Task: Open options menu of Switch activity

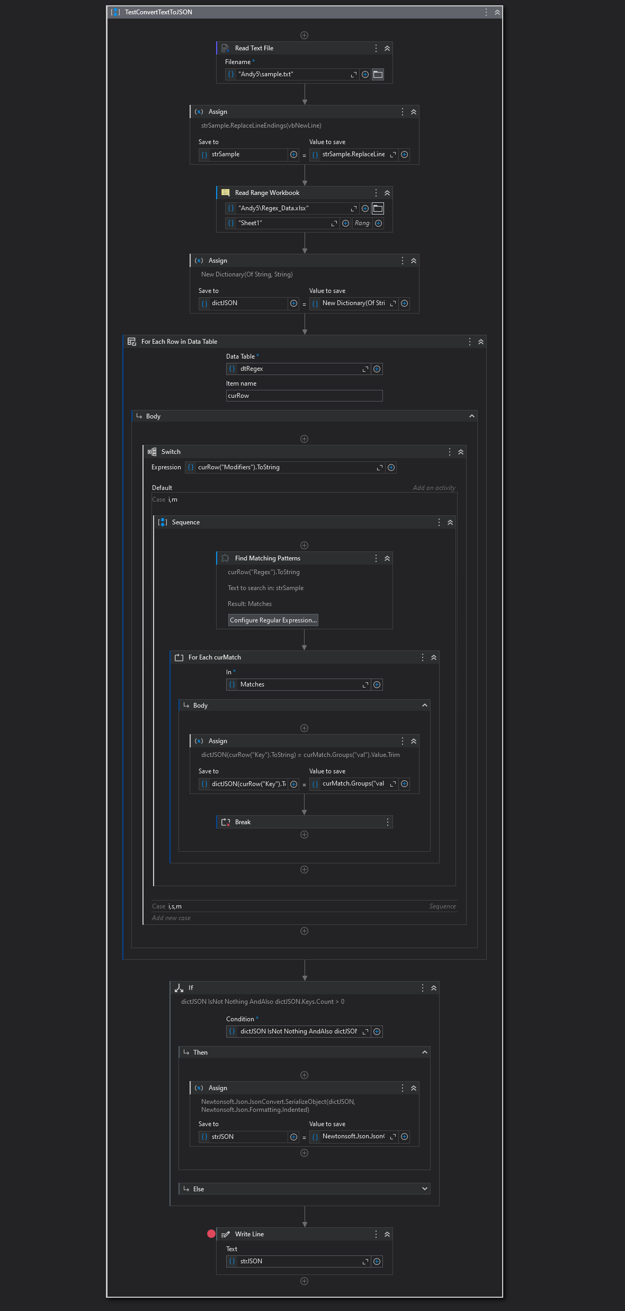Action: 450,452
